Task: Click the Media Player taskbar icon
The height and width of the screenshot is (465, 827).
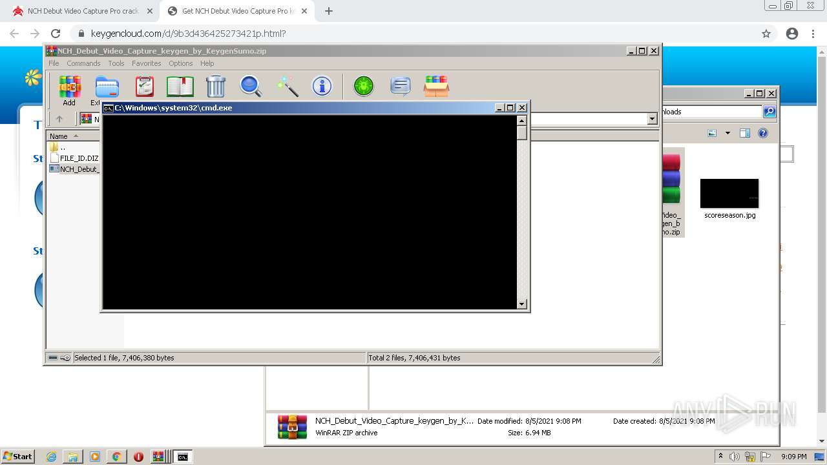Action: 95,457
